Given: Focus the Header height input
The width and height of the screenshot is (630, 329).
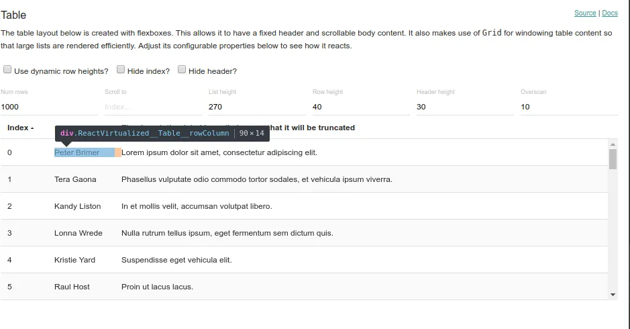Looking at the screenshot, I should tap(465, 107).
